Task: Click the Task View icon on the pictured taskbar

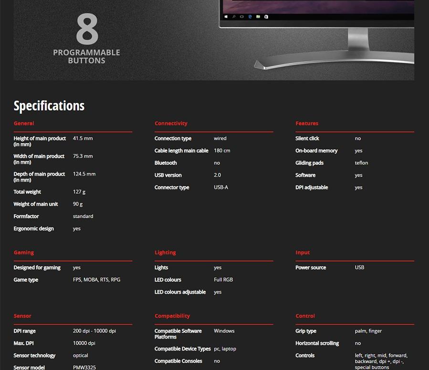Action: point(242,17)
